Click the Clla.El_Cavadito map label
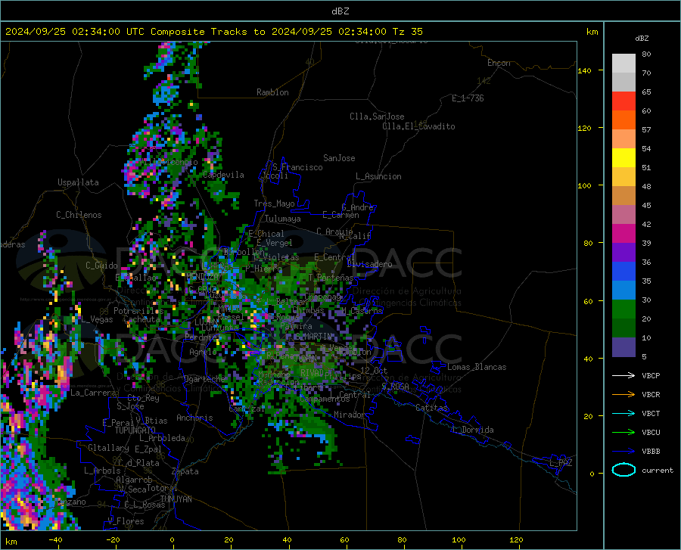Viewport: 681px width, 550px height. pos(418,126)
